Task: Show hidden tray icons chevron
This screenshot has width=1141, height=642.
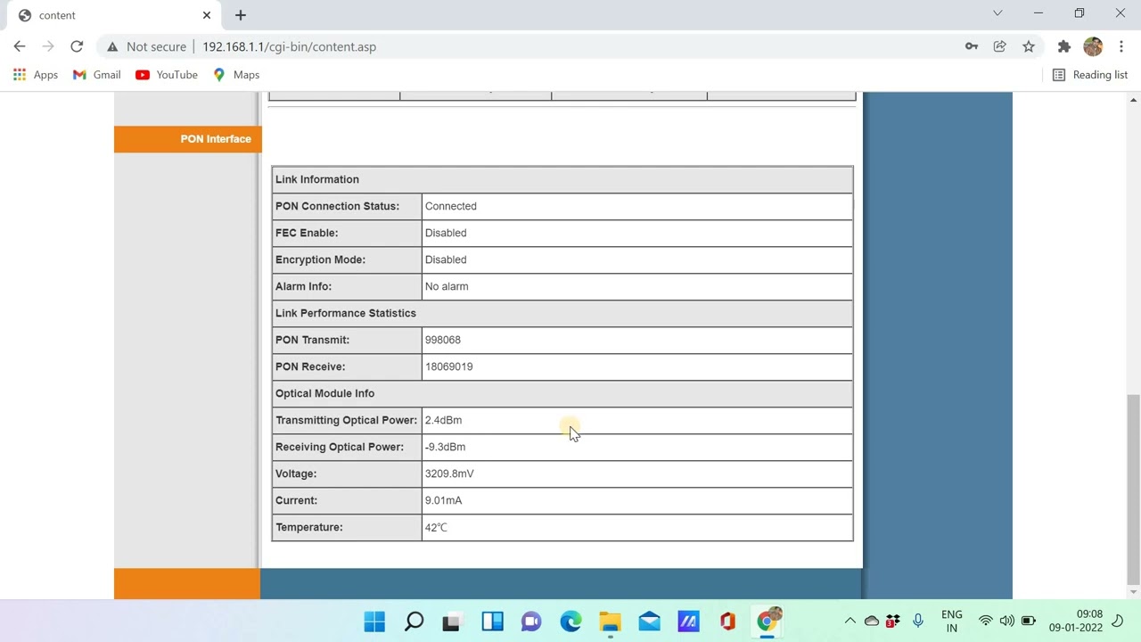Action: (x=850, y=621)
